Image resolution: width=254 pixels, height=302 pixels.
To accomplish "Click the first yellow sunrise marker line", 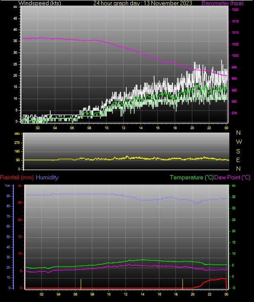I will 81,284.
